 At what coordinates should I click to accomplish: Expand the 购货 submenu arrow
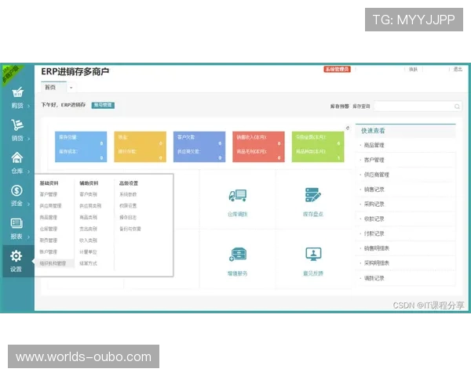[28, 106]
